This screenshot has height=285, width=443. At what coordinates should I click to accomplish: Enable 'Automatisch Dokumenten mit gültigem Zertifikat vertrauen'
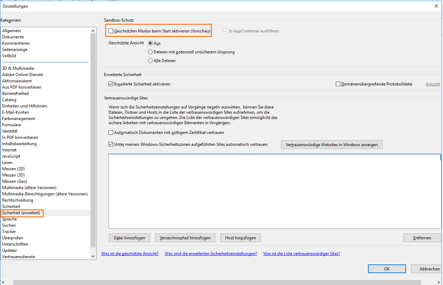111,133
